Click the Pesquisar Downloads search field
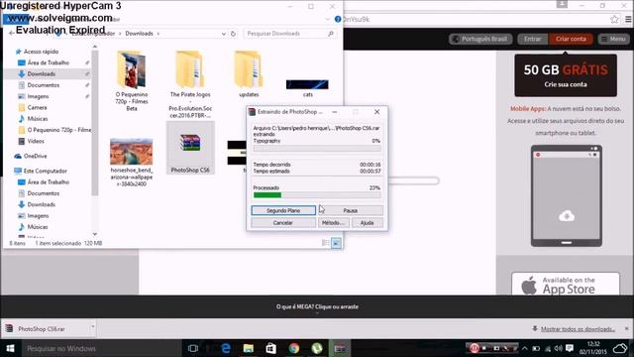The height and width of the screenshot is (357, 634). point(290,34)
